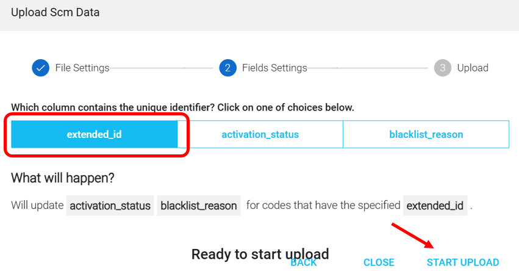Click the Upload Scm Data dialog title

pyautogui.click(x=55, y=12)
